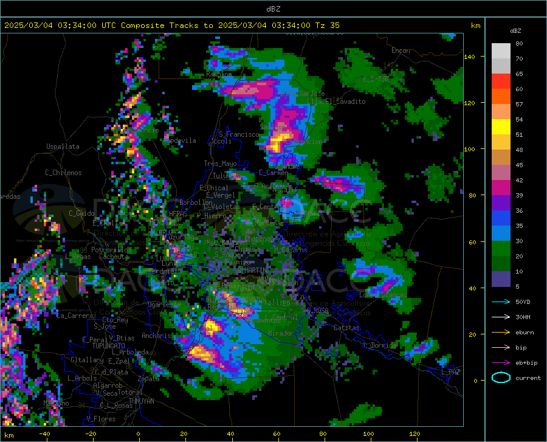Click the cyan 'current' ellipse icon

[x=501, y=378]
